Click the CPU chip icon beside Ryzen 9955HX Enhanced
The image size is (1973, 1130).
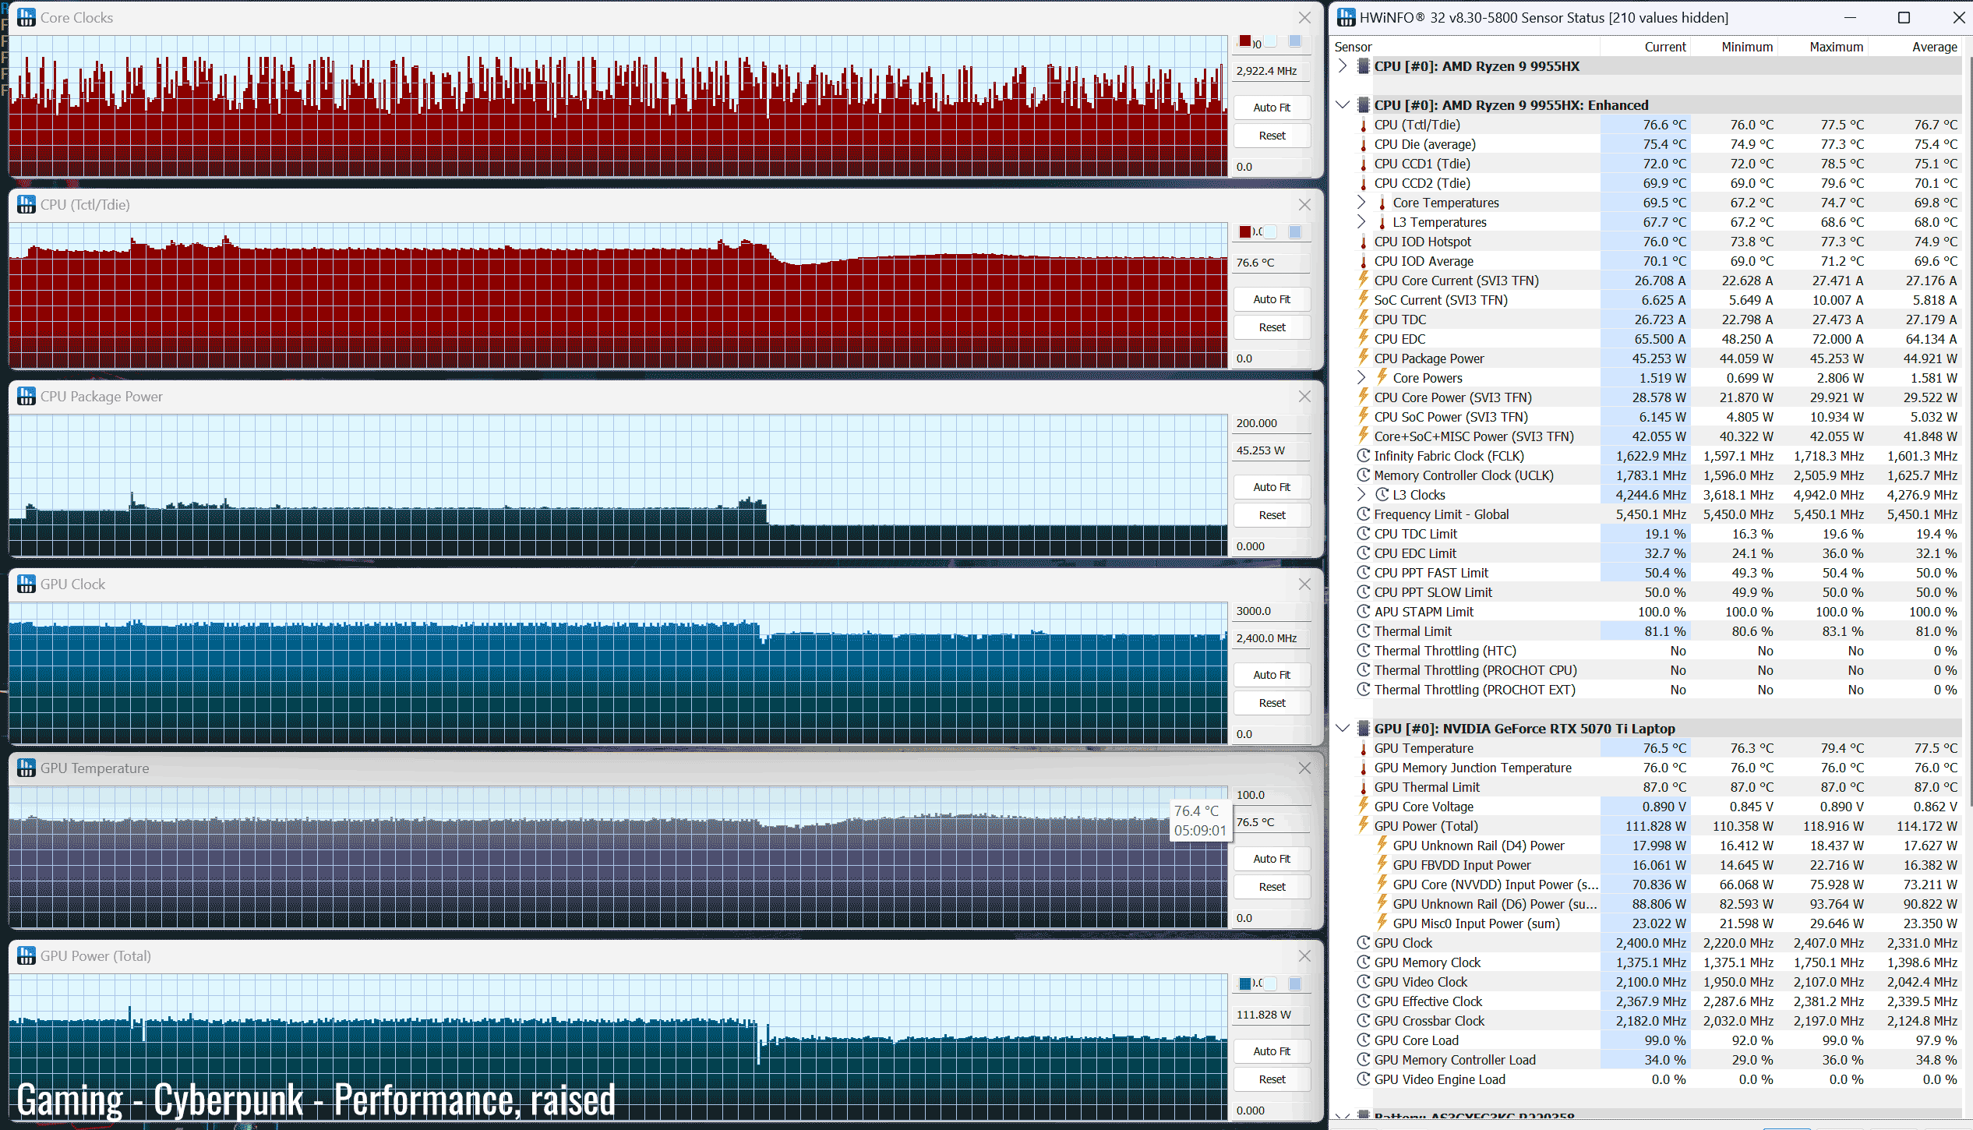coord(1363,105)
